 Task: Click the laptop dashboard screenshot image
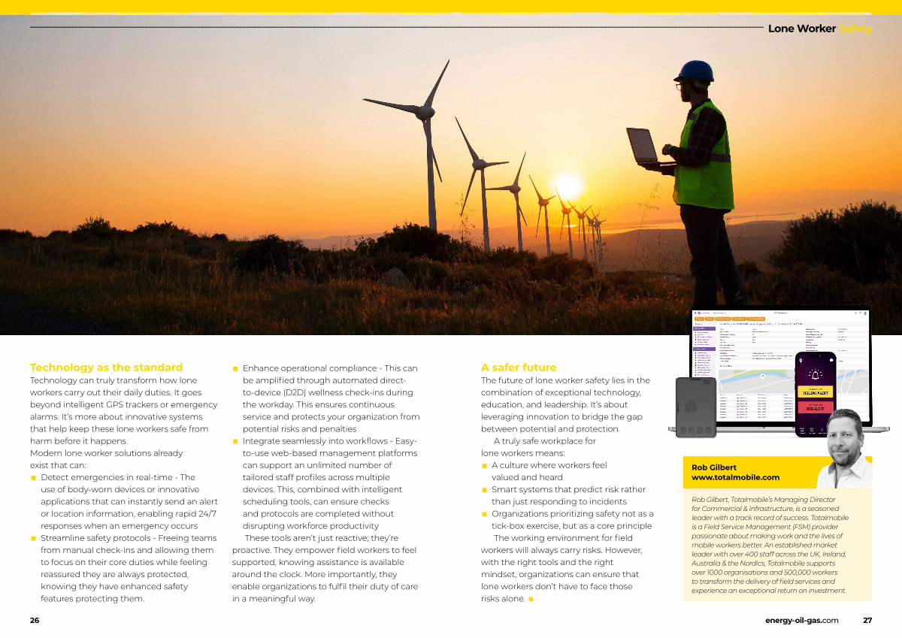[782, 367]
